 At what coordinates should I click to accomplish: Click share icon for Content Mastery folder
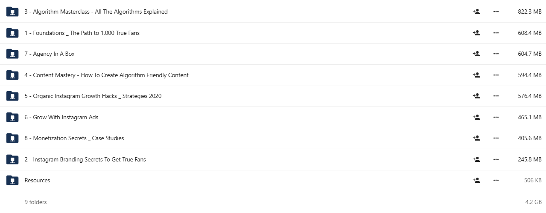[x=476, y=75]
